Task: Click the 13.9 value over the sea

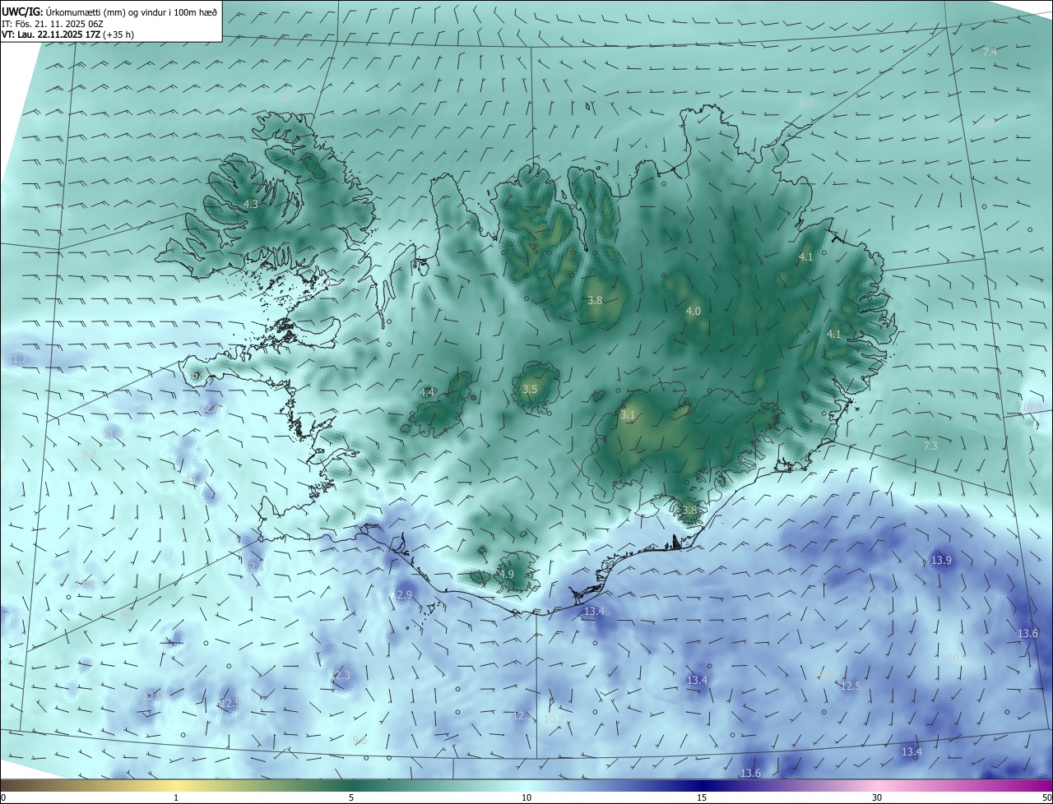Action: (x=941, y=561)
